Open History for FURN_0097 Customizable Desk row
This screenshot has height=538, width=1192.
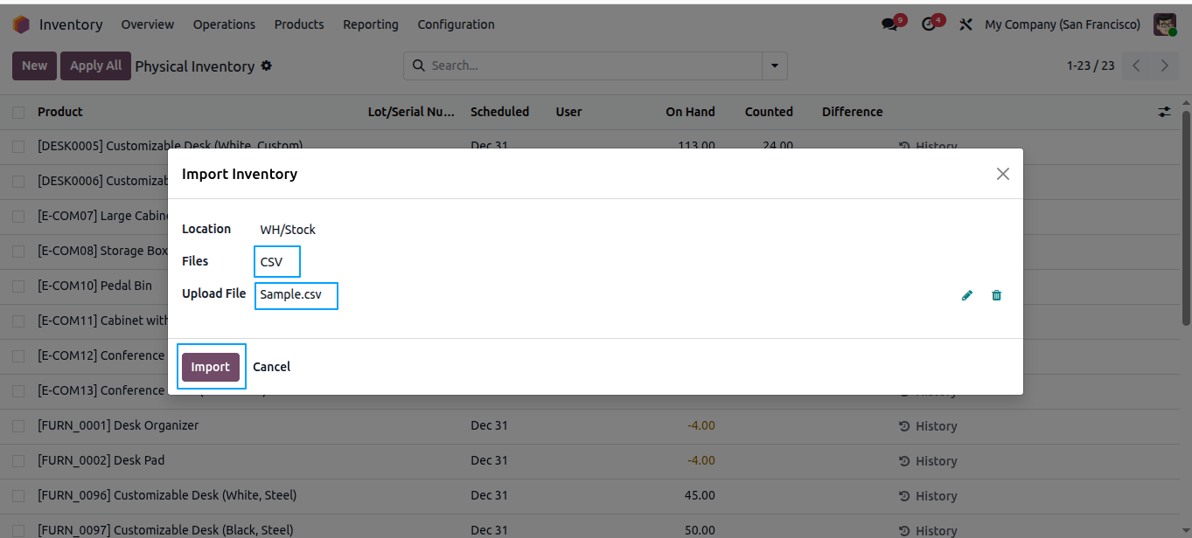click(928, 530)
